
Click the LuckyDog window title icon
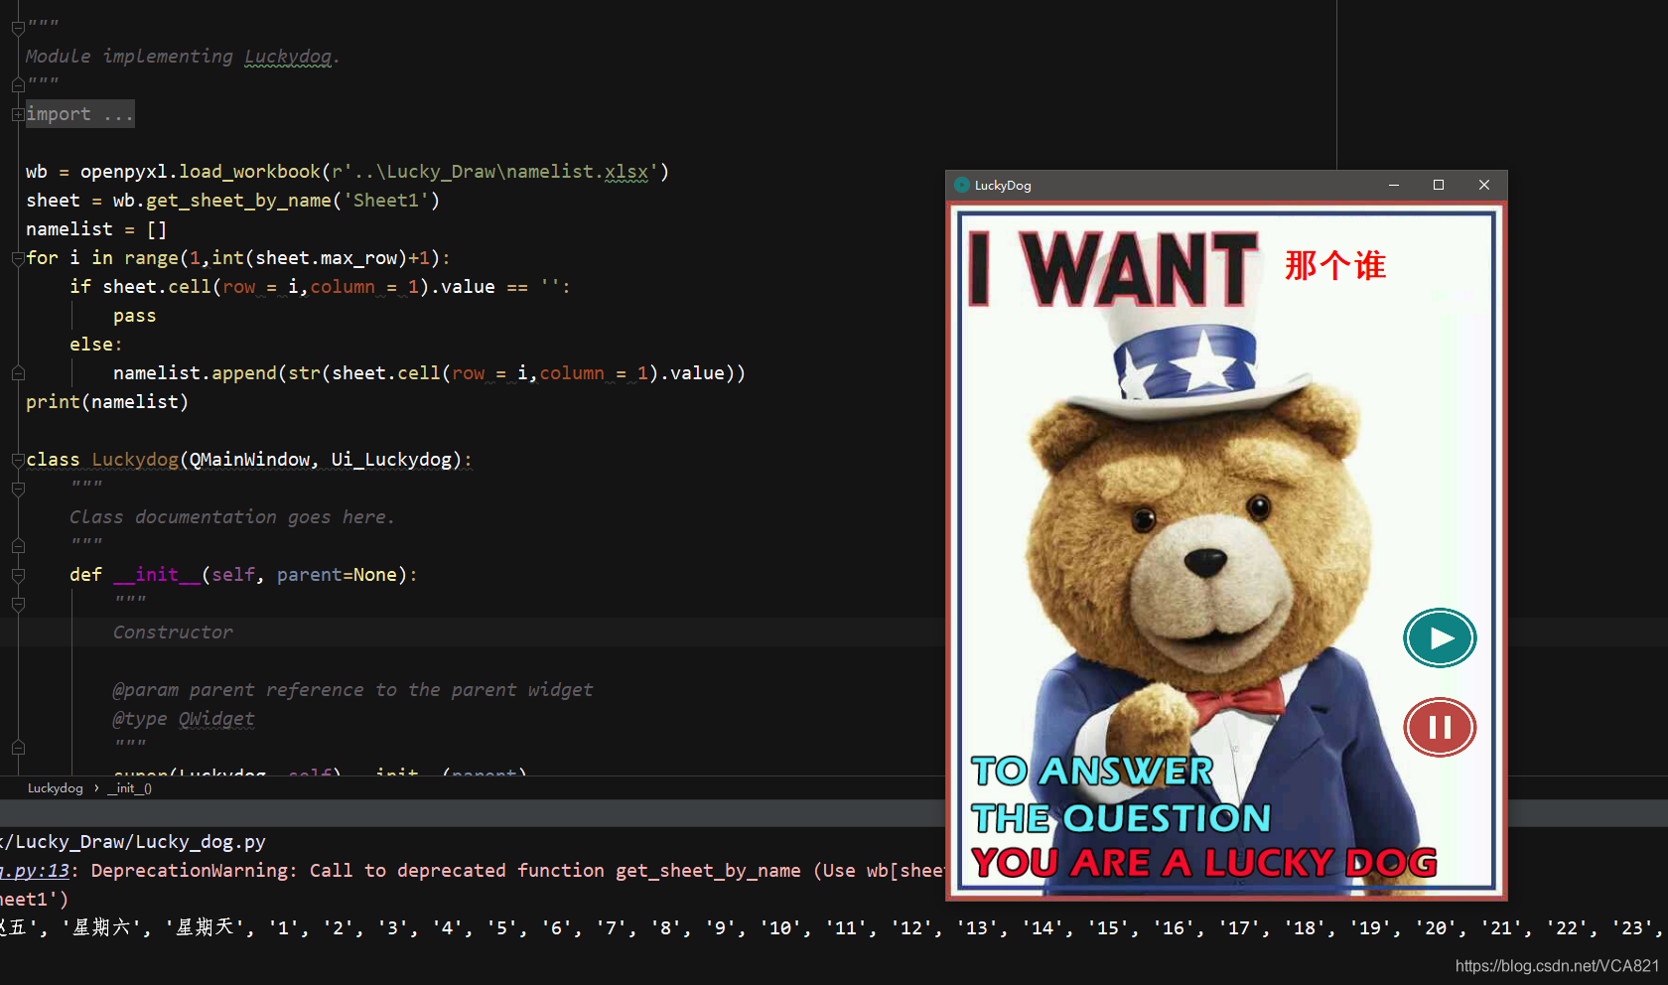pyautogui.click(x=961, y=185)
